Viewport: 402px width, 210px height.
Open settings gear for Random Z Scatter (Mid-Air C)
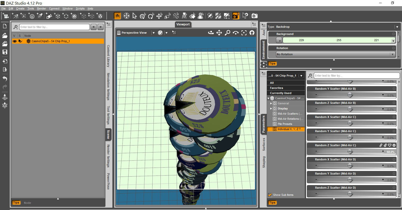click(x=394, y=145)
